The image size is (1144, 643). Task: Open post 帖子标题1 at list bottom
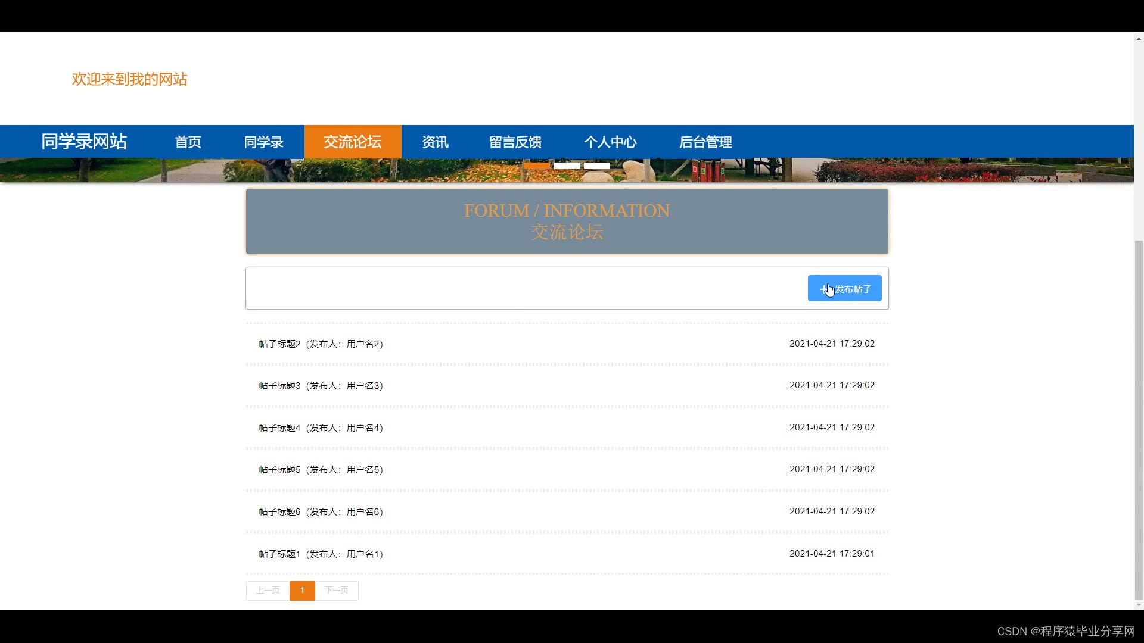tap(321, 554)
